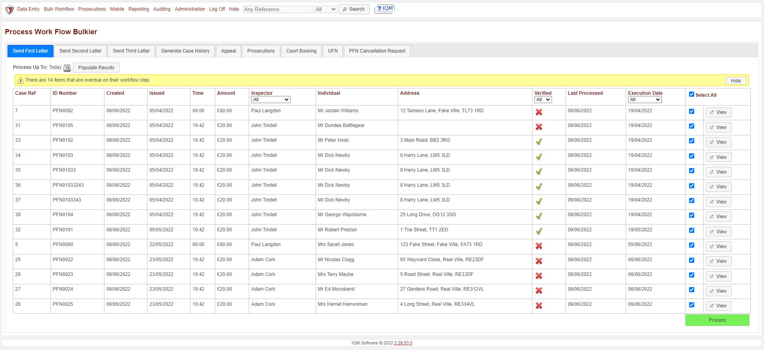This screenshot has width=764, height=350.
Task: Open the calendar date picker icon
Action: pos(67,68)
